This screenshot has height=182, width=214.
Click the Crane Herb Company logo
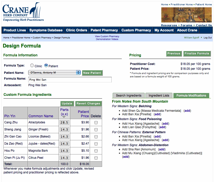tap(23, 12)
